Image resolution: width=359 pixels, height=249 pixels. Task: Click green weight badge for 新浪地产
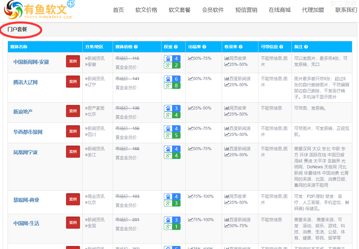(x=172, y=115)
